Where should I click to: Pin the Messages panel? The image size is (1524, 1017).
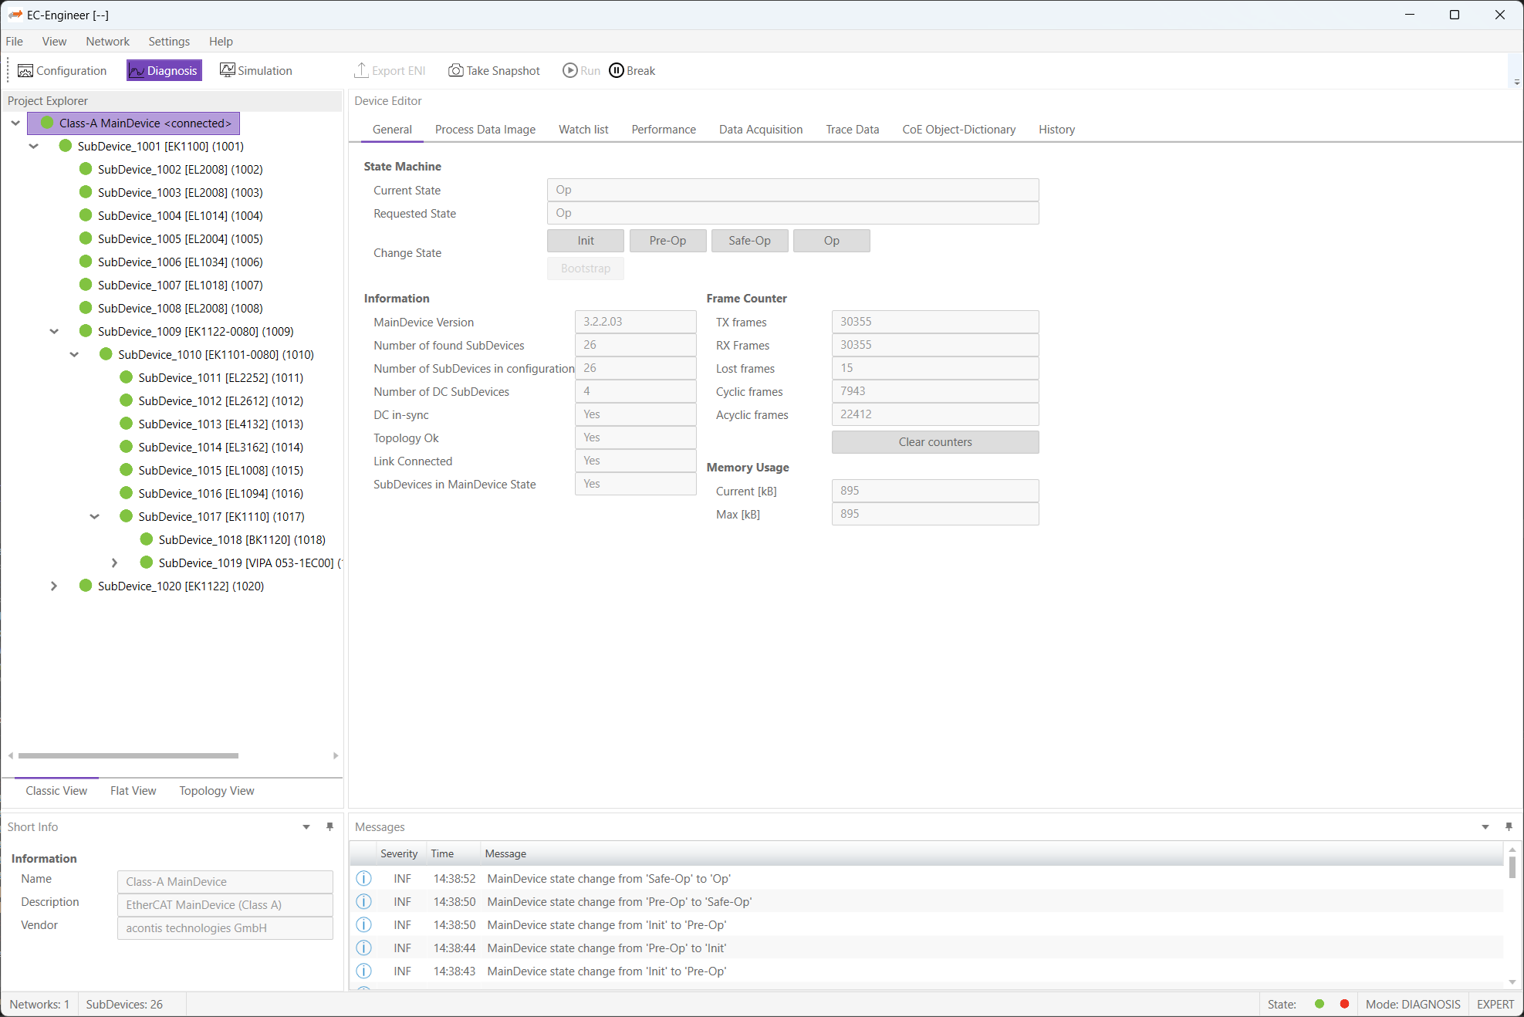(x=1509, y=826)
